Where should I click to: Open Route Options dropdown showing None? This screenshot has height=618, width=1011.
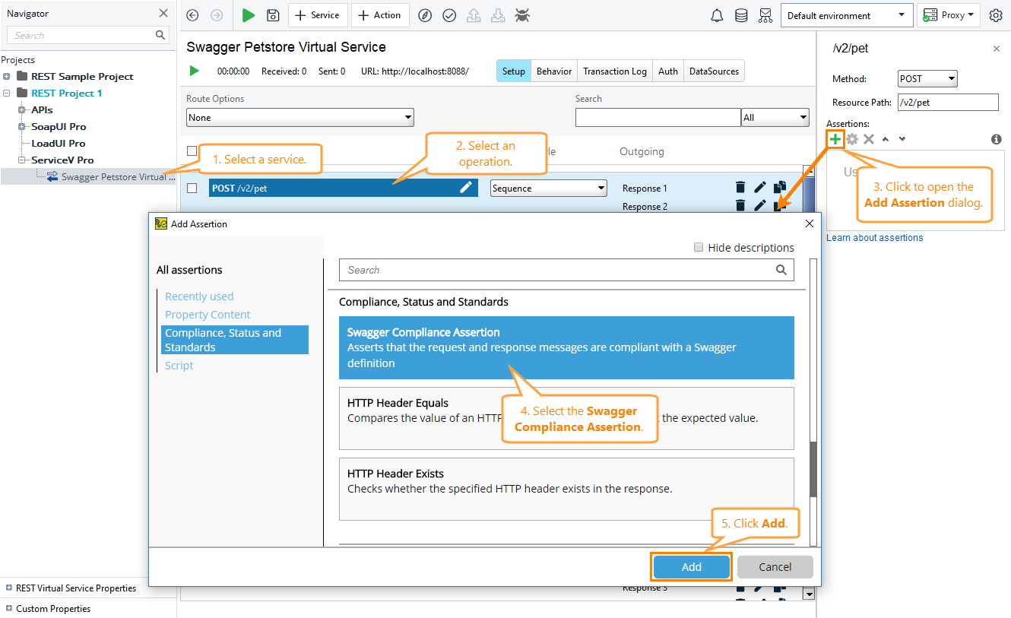300,118
